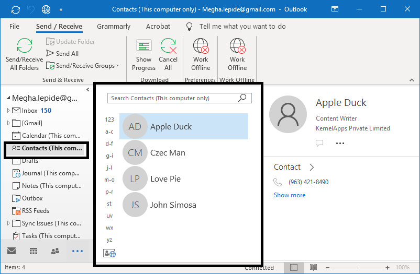420x274 pixels.
Task: Switch to Reading view in status bar
Action: click(x=313, y=267)
